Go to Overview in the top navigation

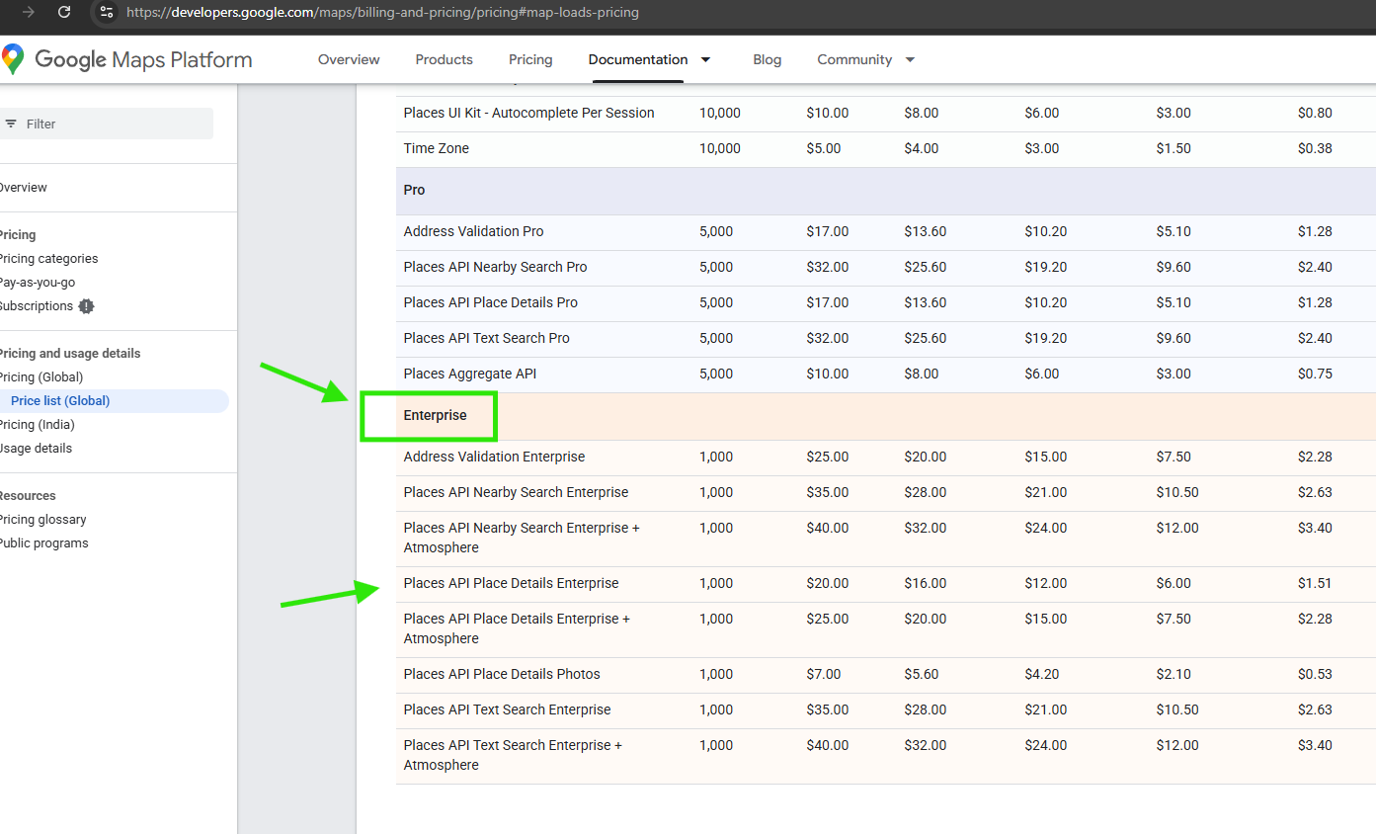[349, 59]
